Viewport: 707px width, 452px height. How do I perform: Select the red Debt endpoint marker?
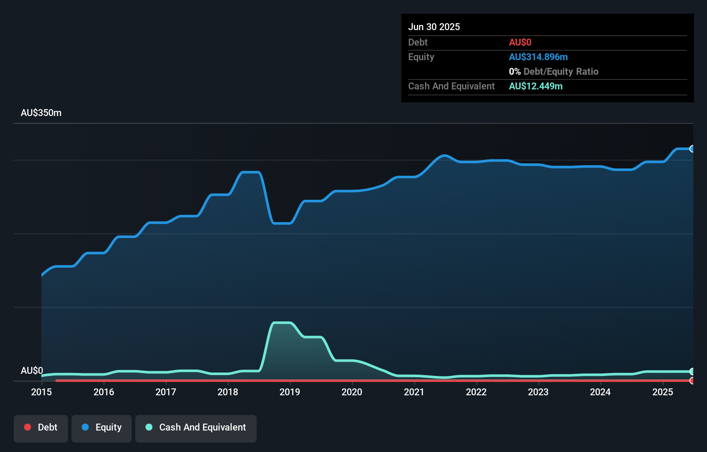[692, 381]
